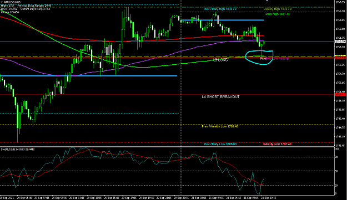The image size is (347, 200).
Task: Click the current price tag on the price axis
Action: (x=340, y=42)
